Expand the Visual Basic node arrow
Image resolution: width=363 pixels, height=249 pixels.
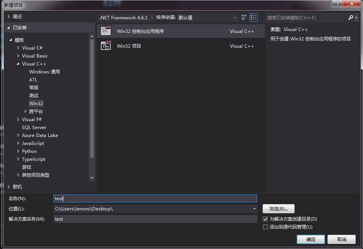[18, 56]
